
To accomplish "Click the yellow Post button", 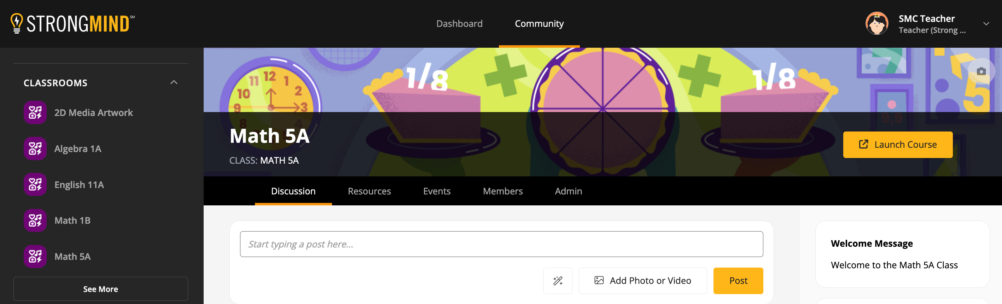I will coord(738,281).
